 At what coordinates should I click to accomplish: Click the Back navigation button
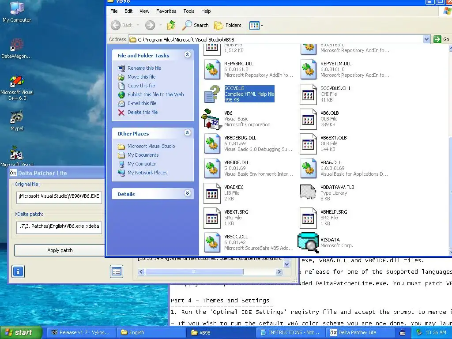pyautogui.click(x=122, y=25)
